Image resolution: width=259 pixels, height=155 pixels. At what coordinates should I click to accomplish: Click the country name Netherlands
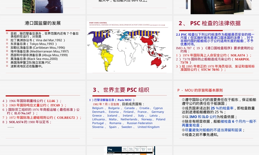[129, 119]
